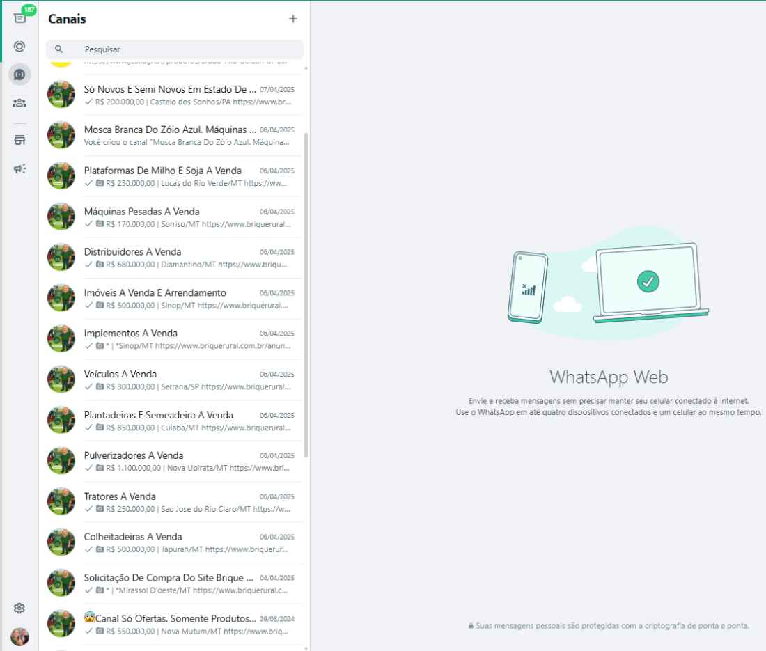Open channel Pulverizadores A Venda
The height and width of the screenshot is (651, 766).
click(174, 461)
